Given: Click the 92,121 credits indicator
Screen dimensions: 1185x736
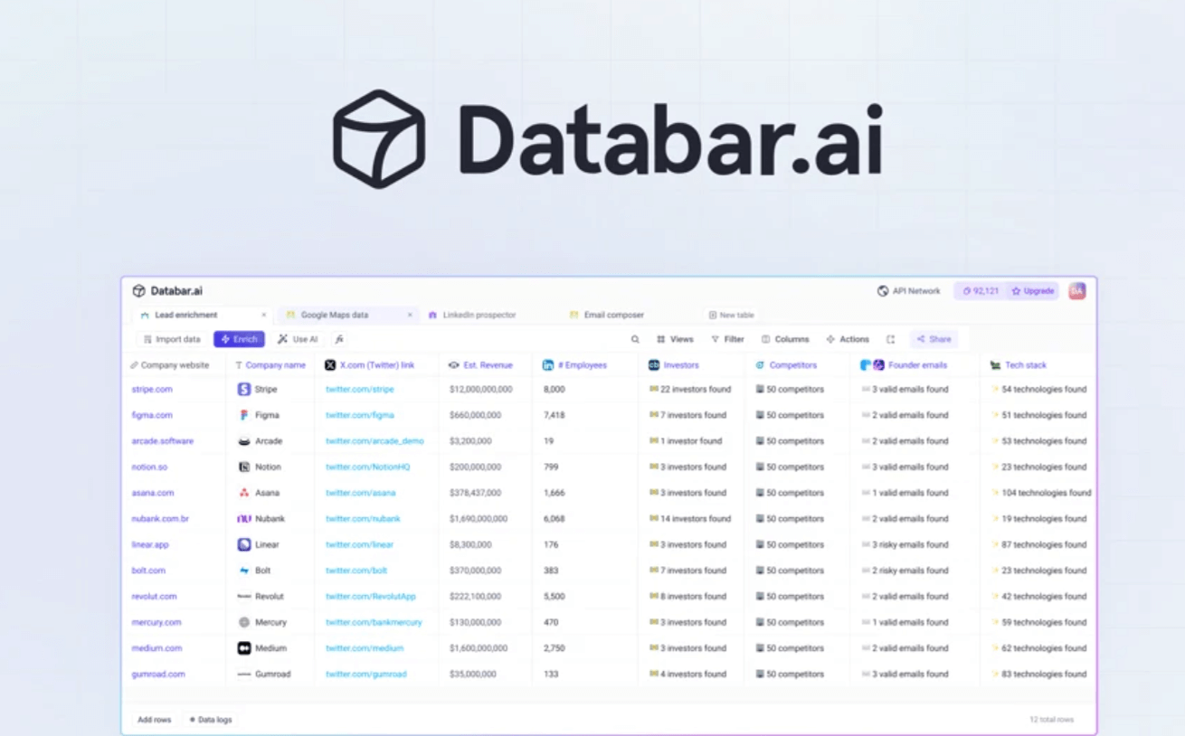Looking at the screenshot, I should [981, 291].
